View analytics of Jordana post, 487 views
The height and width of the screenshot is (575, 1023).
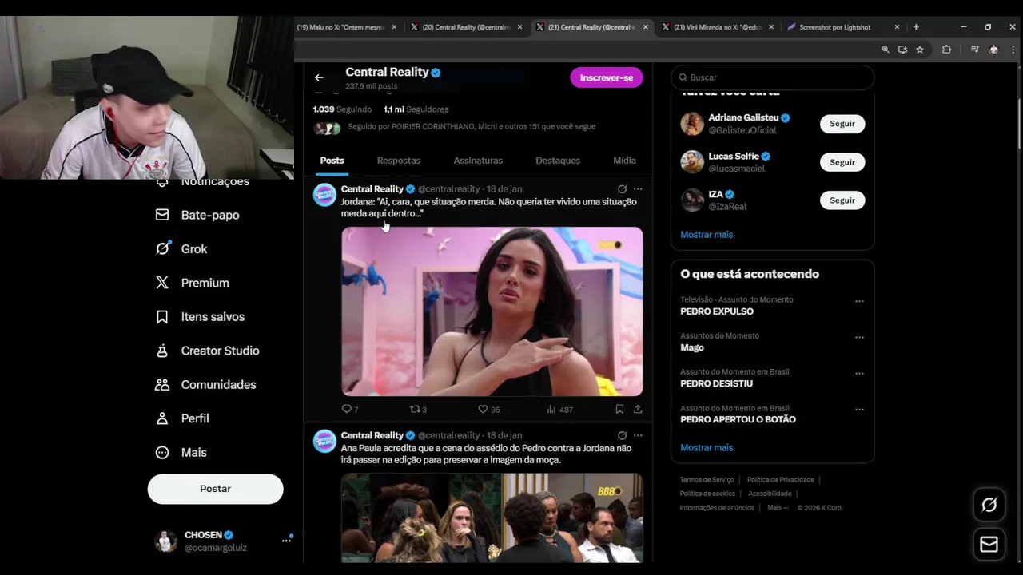tap(559, 409)
